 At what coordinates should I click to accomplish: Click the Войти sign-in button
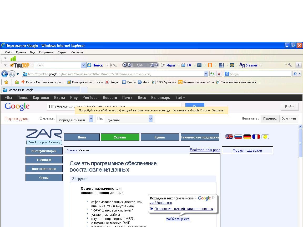(x=290, y=107)
